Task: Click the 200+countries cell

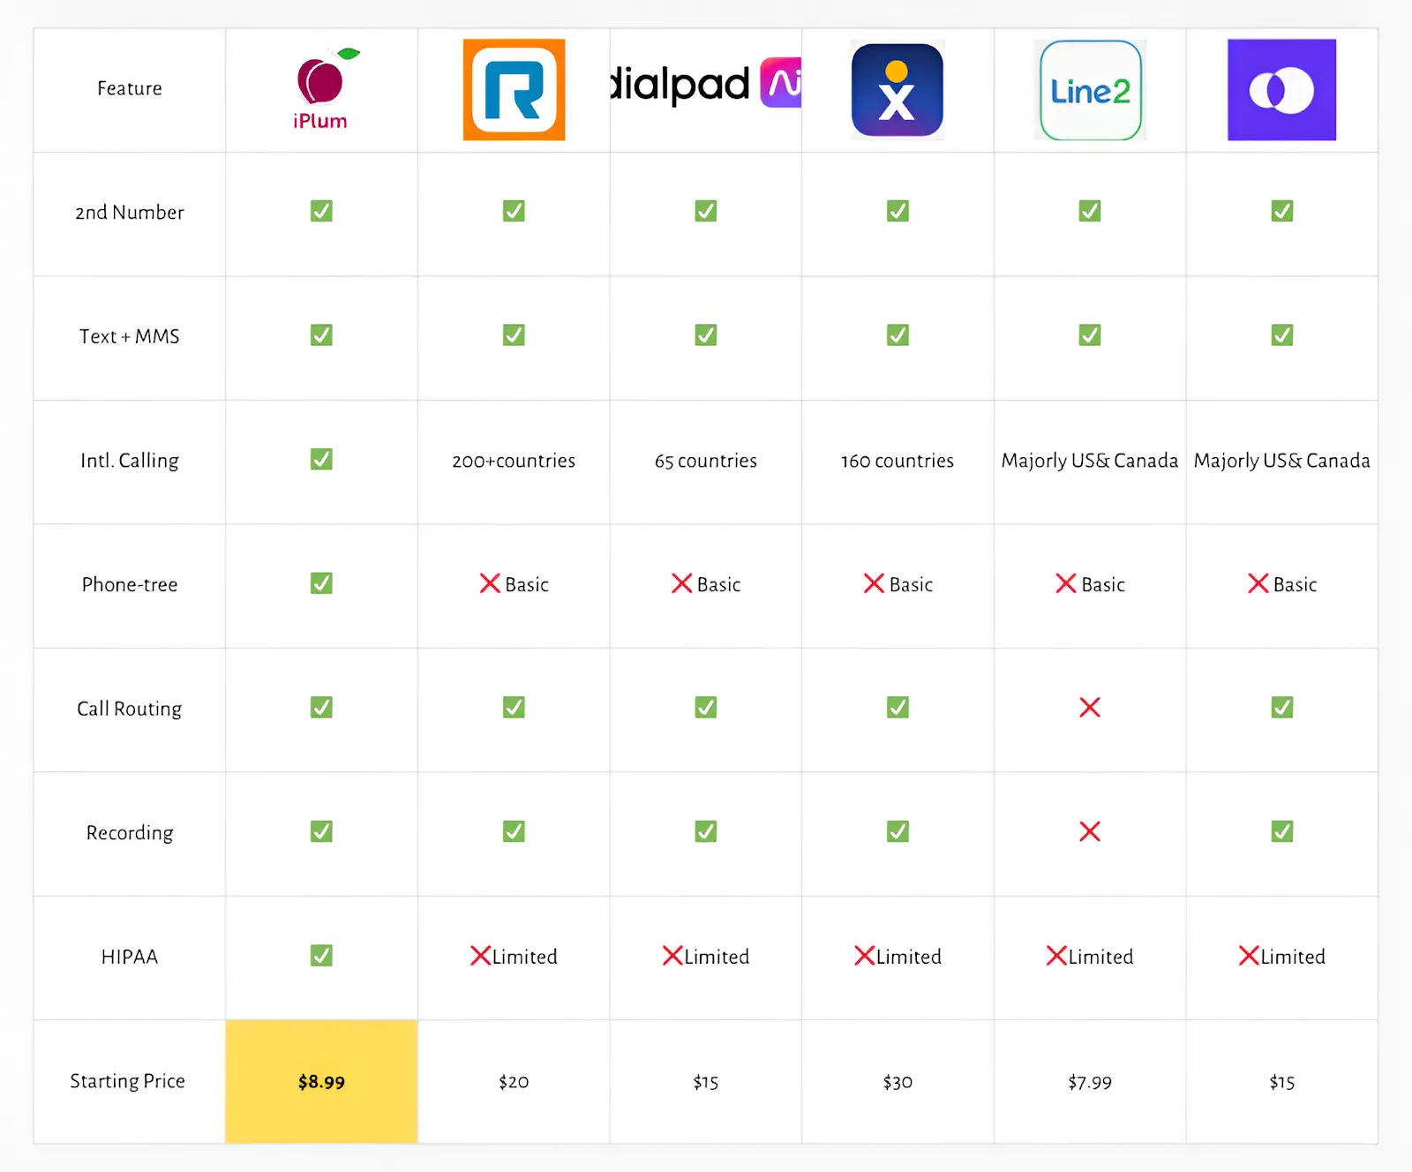Action: point(514,461)
